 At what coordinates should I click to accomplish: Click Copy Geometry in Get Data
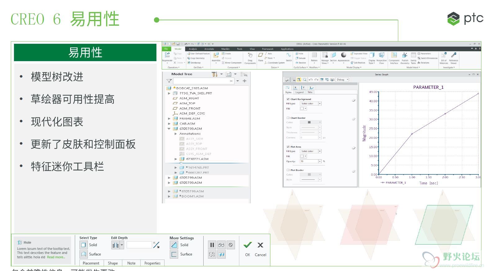[196, 58]
